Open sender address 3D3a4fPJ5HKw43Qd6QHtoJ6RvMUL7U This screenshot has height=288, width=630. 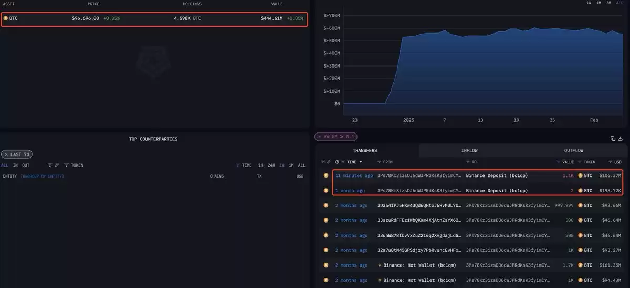[419, 206]
